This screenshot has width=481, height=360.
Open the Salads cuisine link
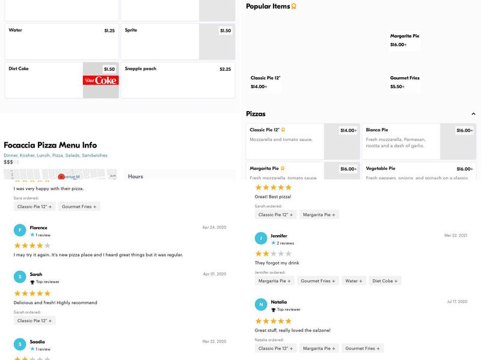(x=72, y=155)
